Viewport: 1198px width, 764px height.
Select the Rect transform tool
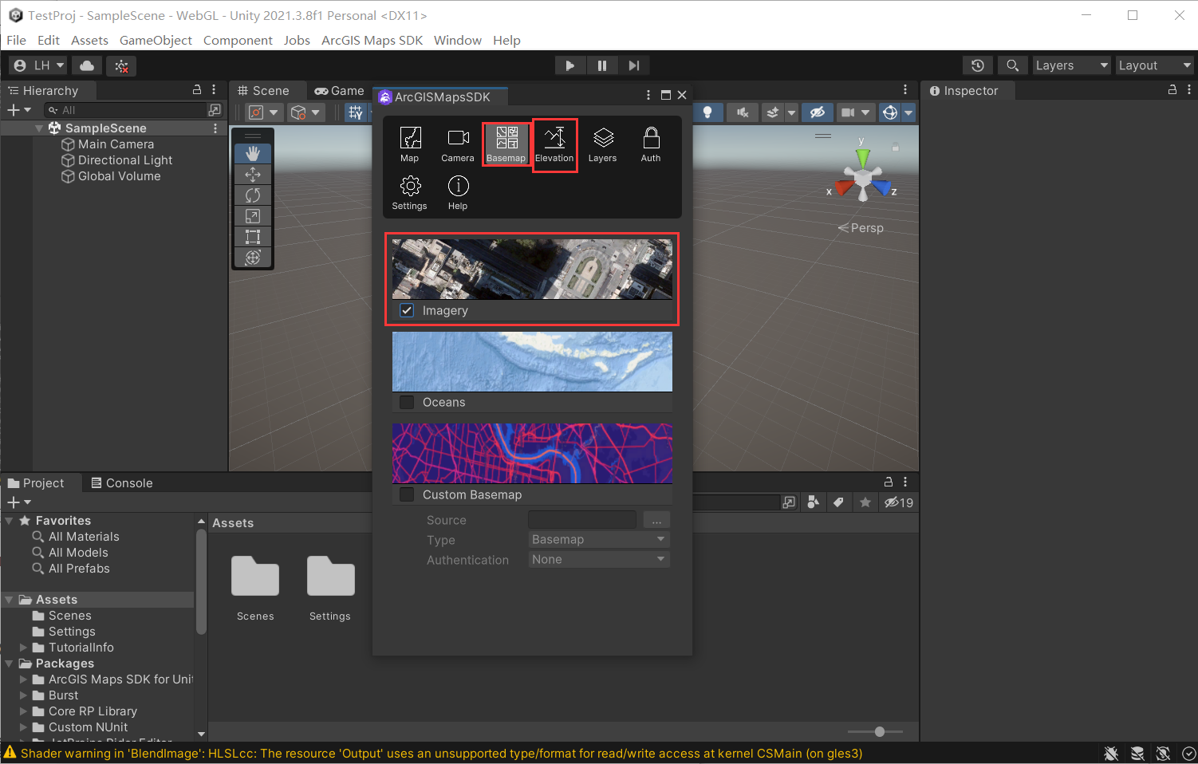[x=253, y=237]
